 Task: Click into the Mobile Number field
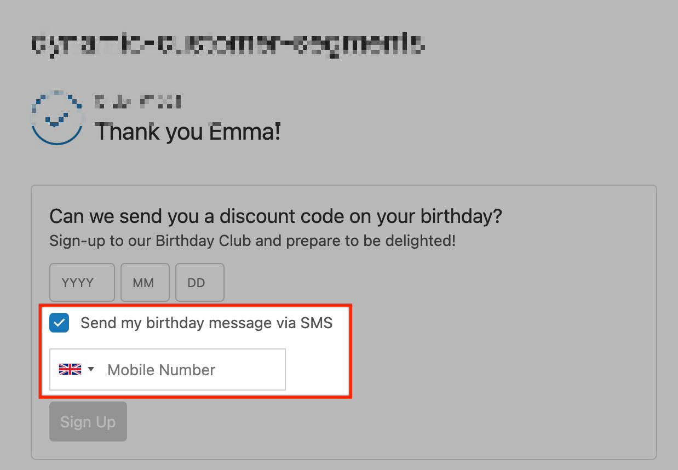click(192, 370)
